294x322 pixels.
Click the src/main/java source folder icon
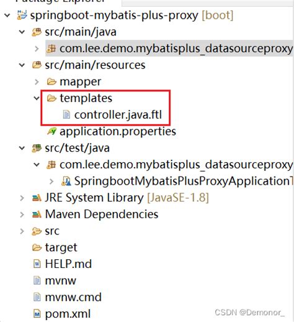coord(37,32)
